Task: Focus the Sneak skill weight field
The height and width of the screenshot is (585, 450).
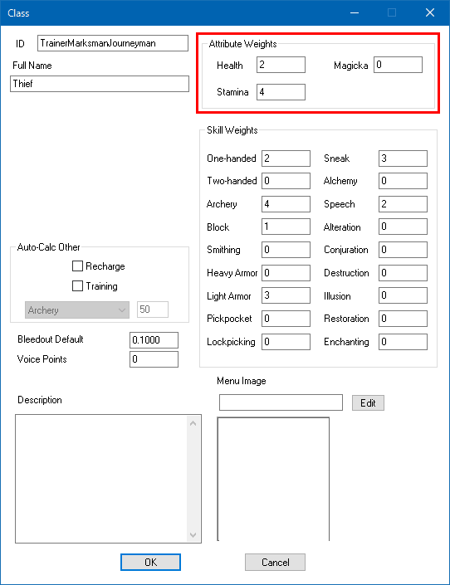Action: coord(403,158)
